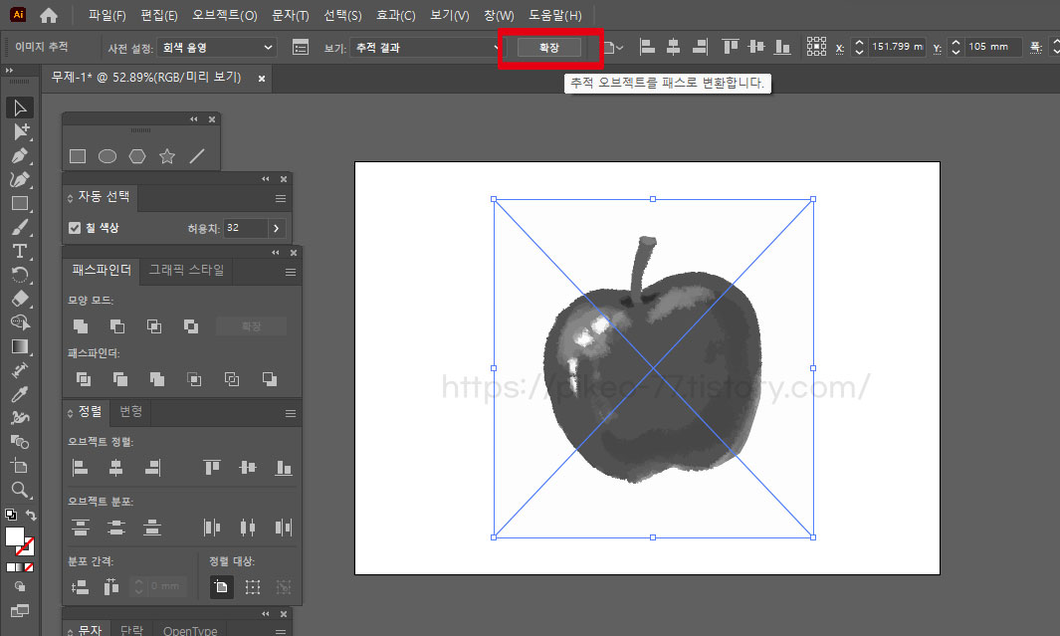
Task: Align horizontal center in top control bar
Action: (x=673, y=47)
